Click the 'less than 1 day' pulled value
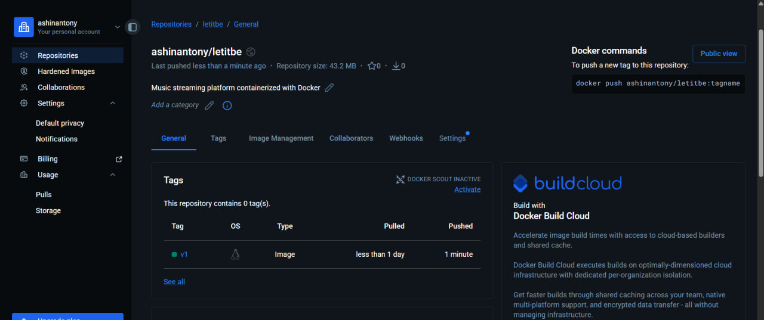The image size is (764, 320). 380,254
